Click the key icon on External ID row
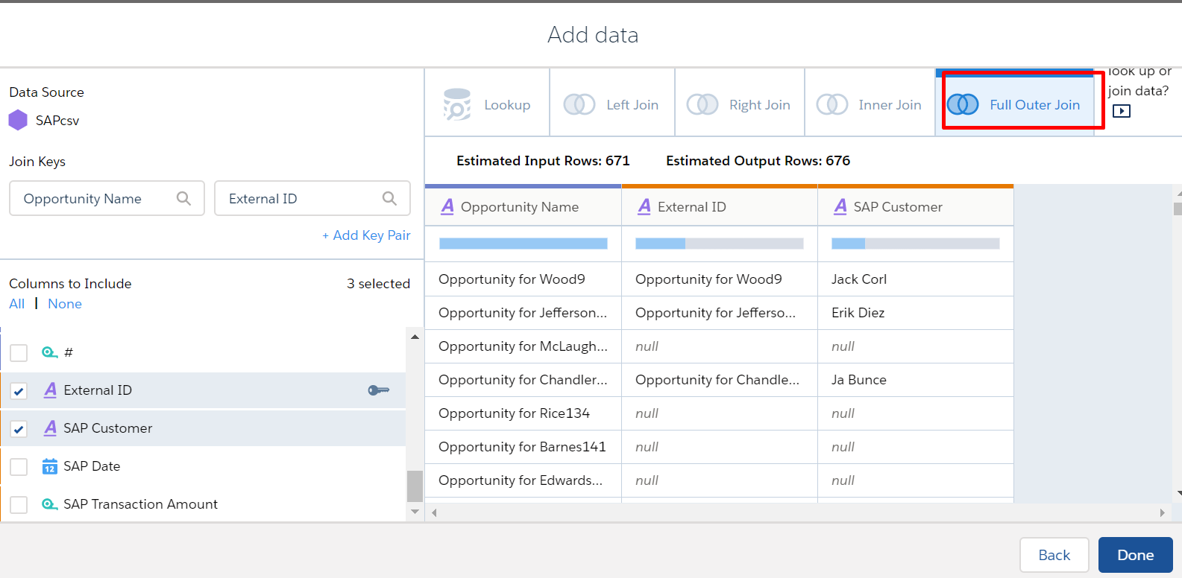Image resolution: width=1182 pixels, height=578 pixels. click(378, 390)
